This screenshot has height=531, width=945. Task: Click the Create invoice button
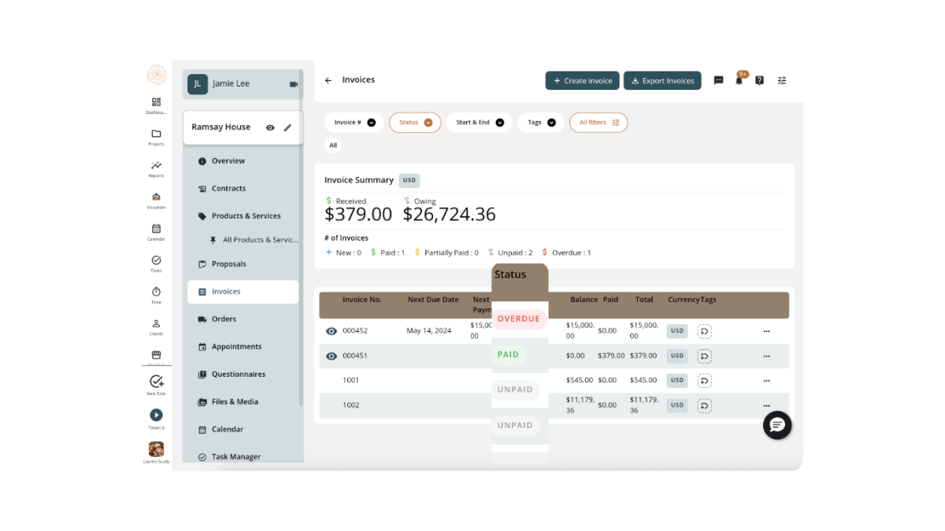coord(582,81)
